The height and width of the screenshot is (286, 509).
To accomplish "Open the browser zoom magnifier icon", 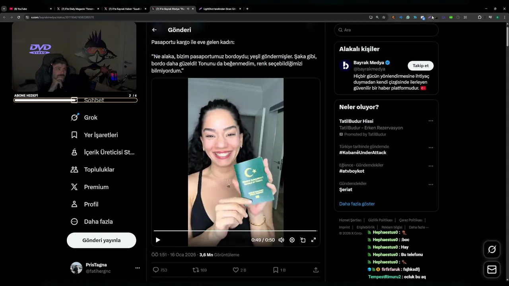I will click(377, 17).
